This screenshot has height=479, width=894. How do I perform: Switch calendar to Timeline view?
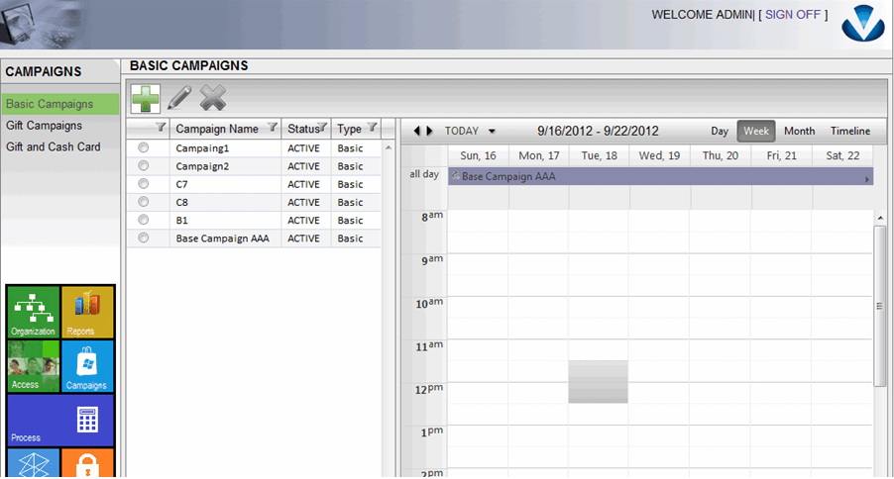pyautogui.click(x=849, y=131)
